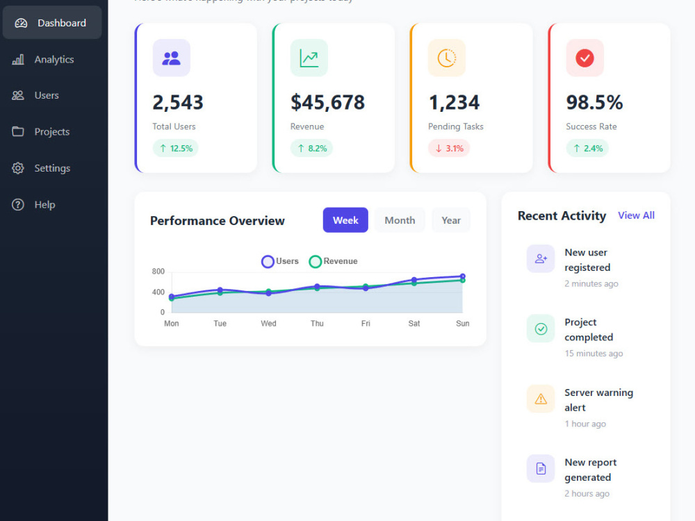The height and width of the screenshot is (521, 695).
Task: Click the 1,234 pending tasks value
Action: 454,102
